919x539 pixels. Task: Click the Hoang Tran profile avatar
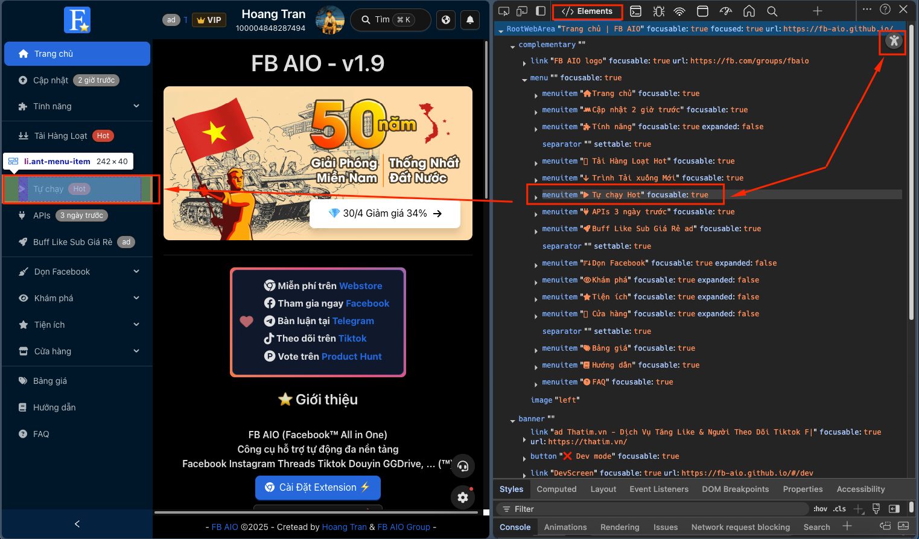[329, 20]
